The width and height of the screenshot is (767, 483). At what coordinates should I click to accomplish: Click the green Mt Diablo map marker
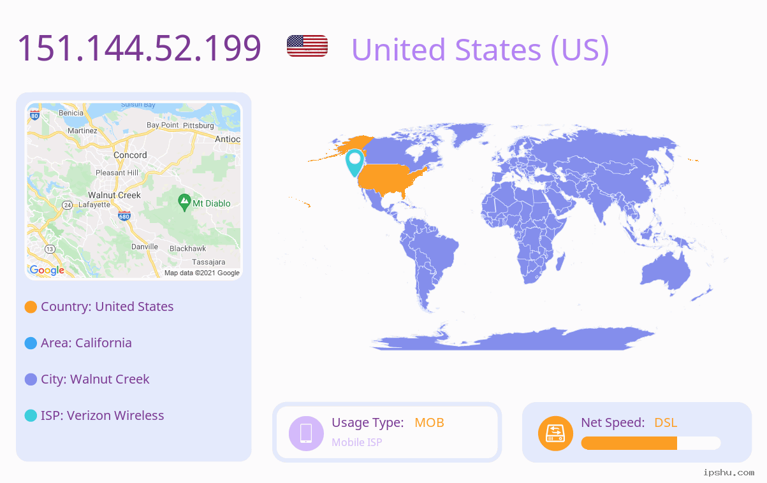(x=184, y=203)
